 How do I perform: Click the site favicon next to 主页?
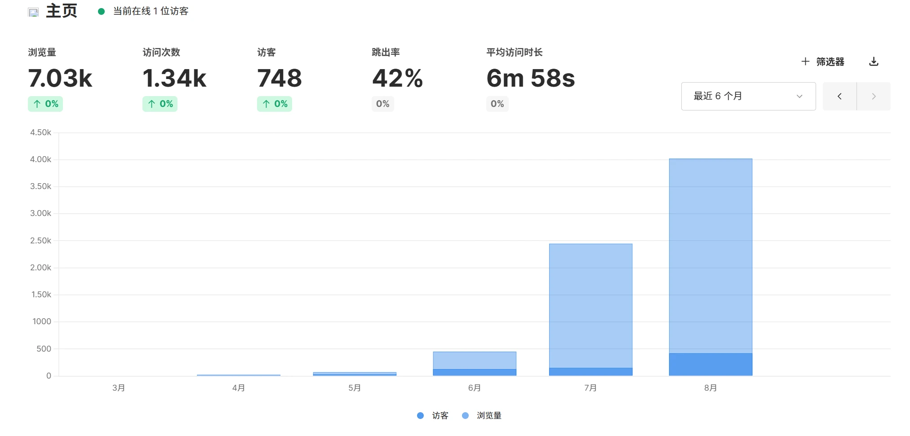34,12
